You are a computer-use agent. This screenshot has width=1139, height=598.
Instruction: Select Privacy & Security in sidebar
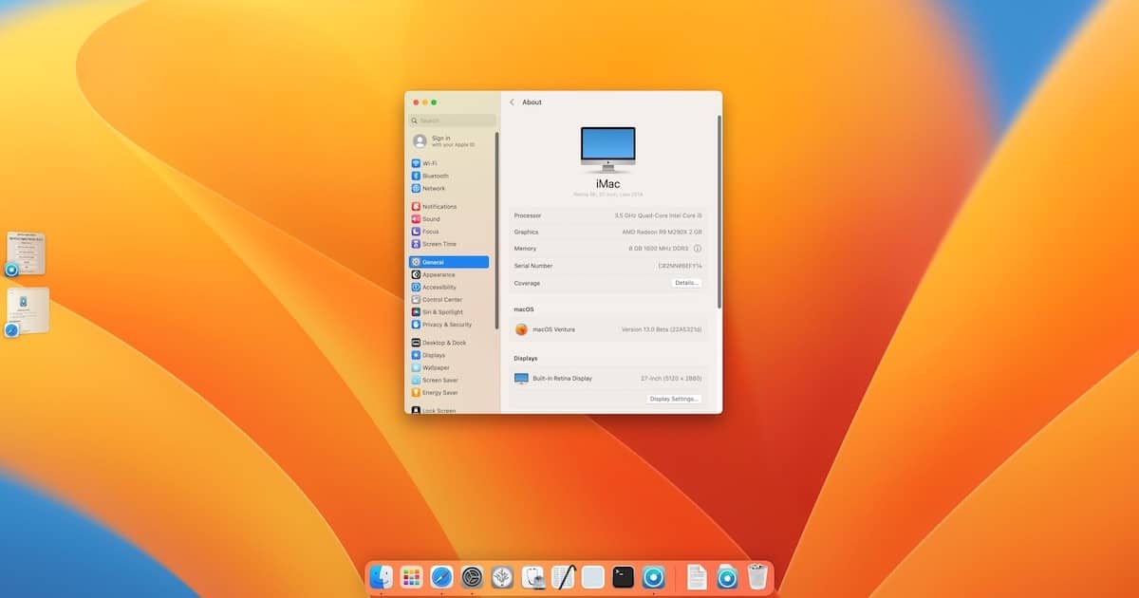click(x=446, y=325)
